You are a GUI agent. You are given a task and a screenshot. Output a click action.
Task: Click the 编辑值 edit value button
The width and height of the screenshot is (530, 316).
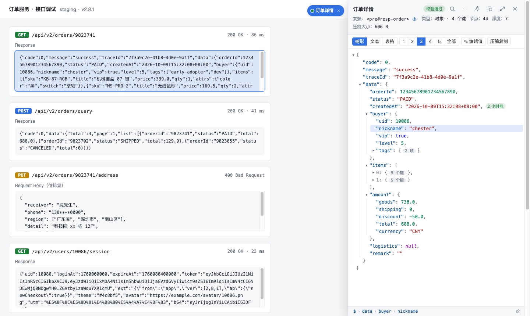[473, 42]
